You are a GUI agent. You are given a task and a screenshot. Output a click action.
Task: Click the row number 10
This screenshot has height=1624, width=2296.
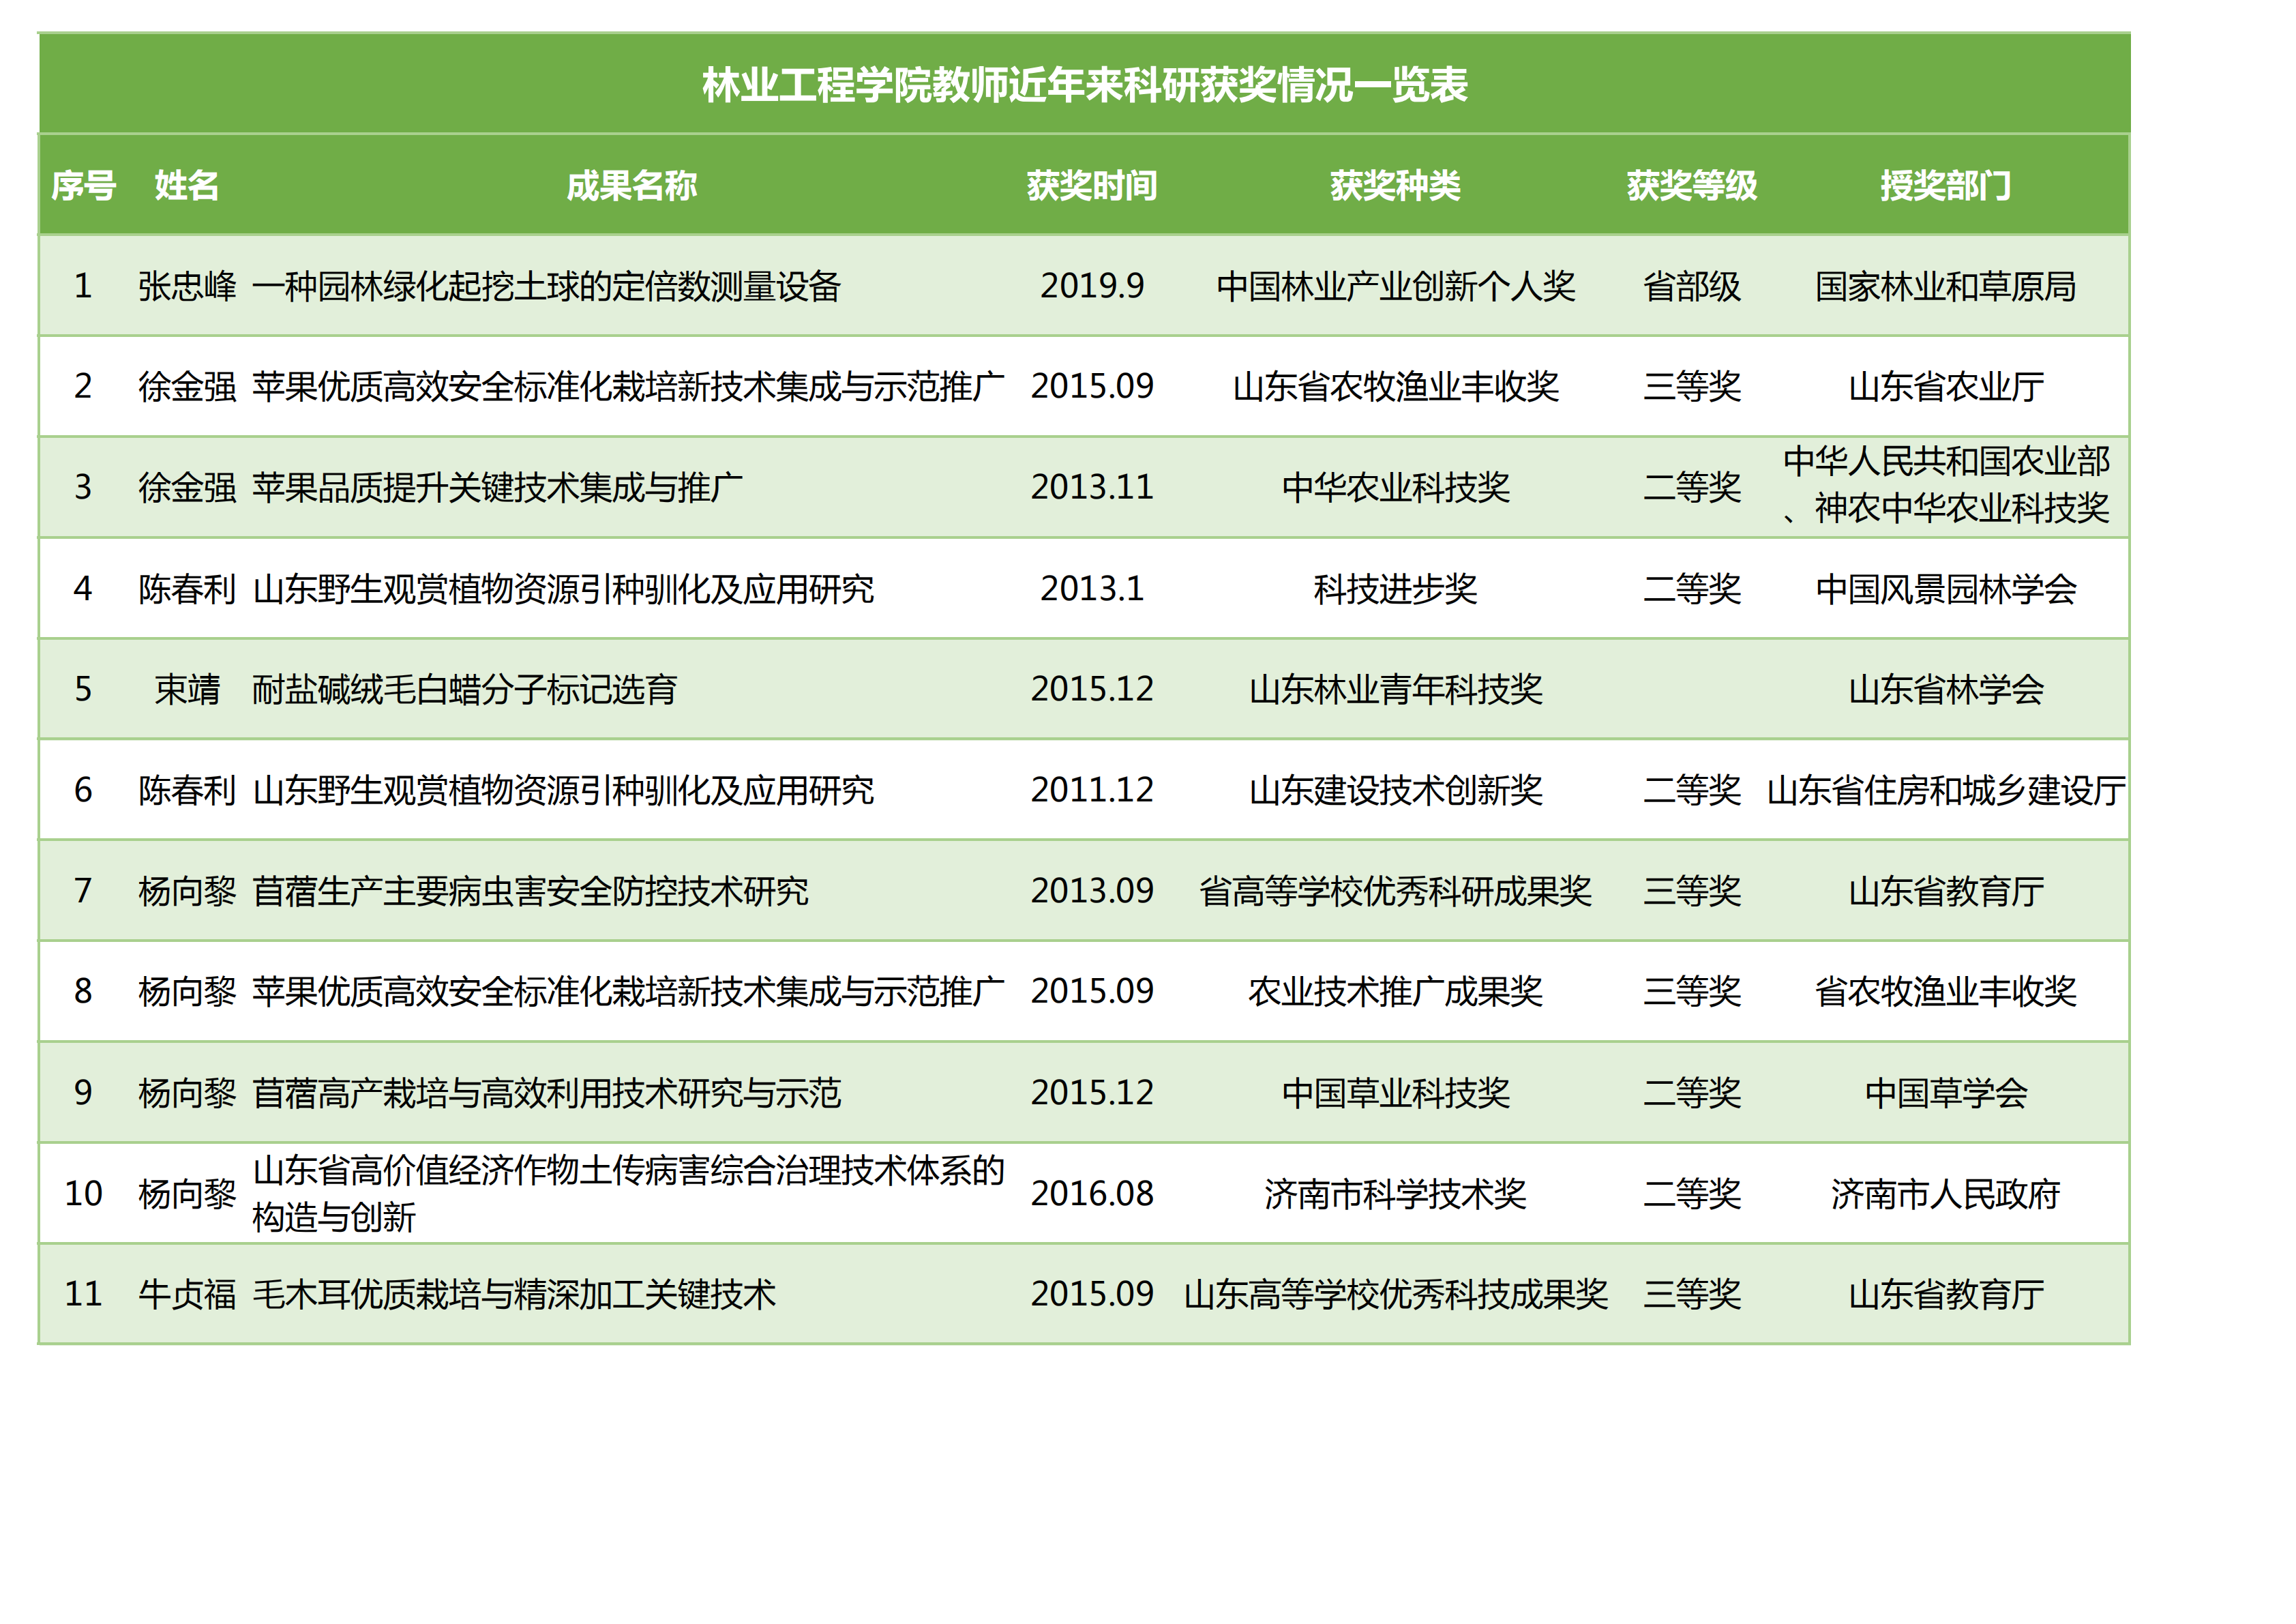pos(84,1194)
